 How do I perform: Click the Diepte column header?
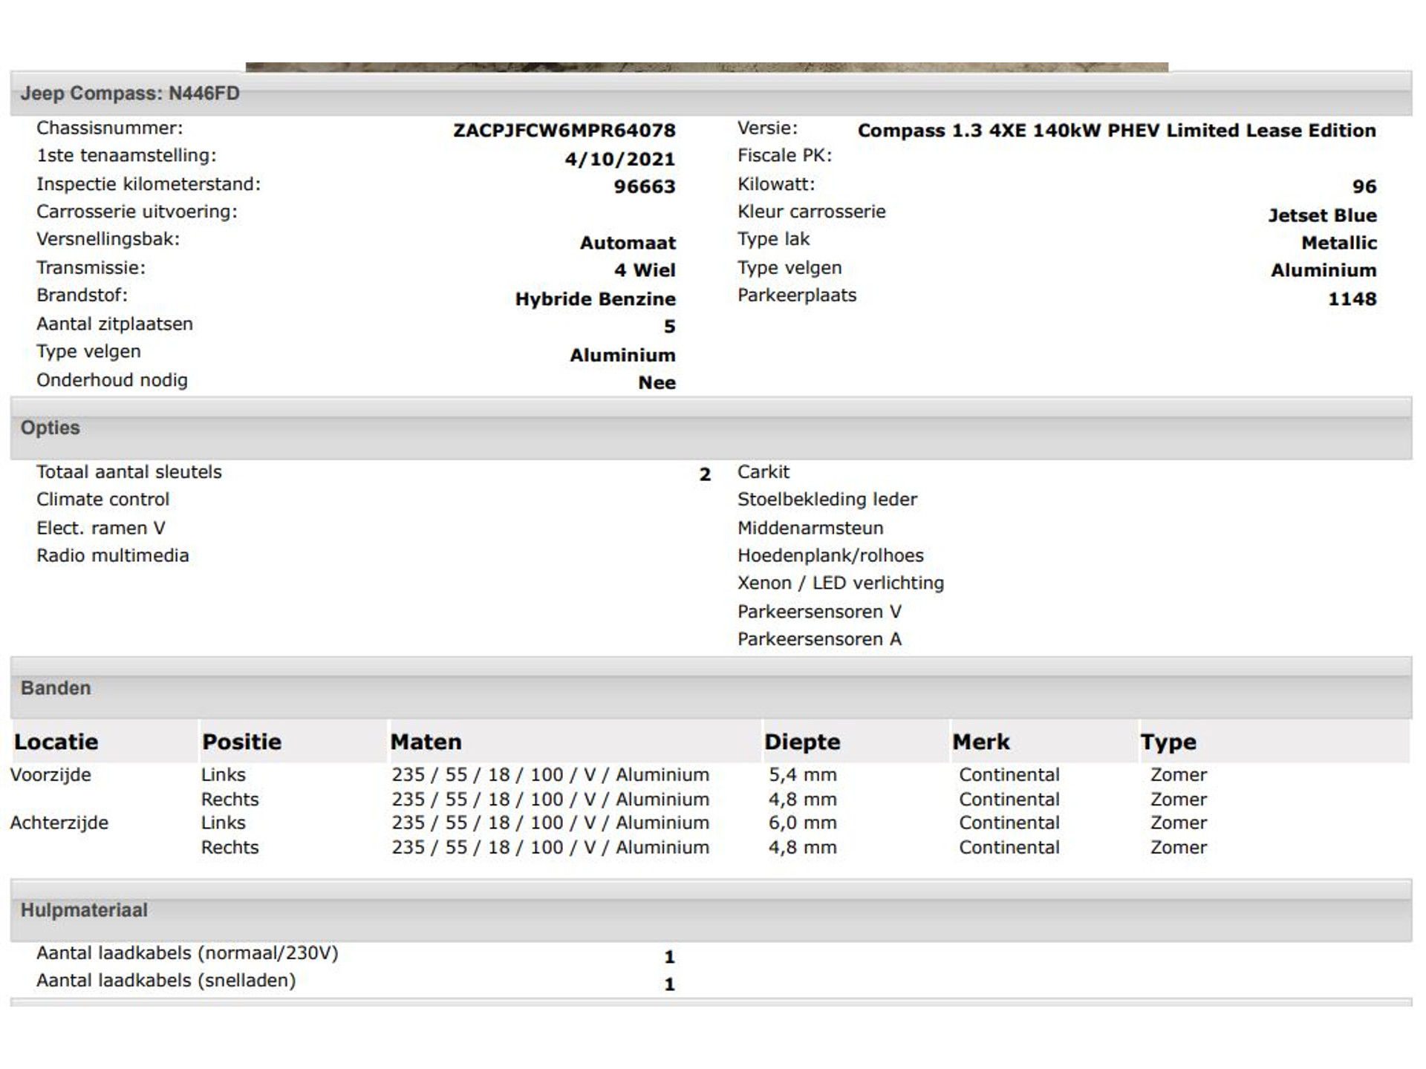pos(802,742)
